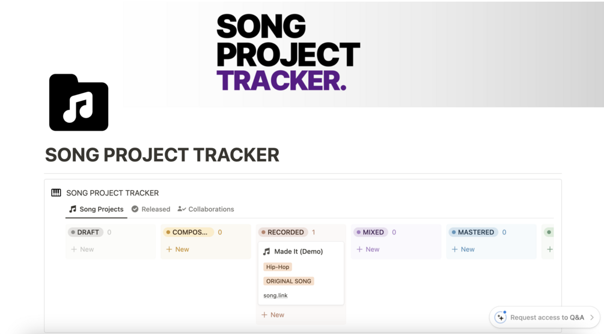Click the music folder page icon
604x334 pixels.
[x=79, y=103]
